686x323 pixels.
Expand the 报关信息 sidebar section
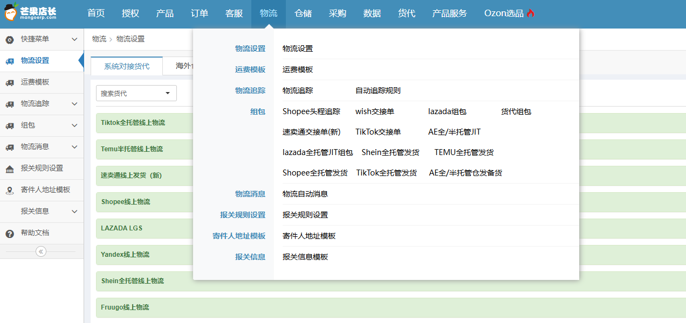pyautogui.click(x=74, y=212)
